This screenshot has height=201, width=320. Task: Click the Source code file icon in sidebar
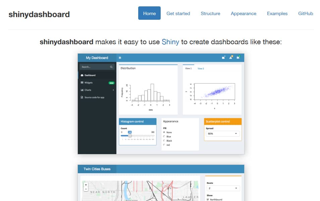(82, 97)
